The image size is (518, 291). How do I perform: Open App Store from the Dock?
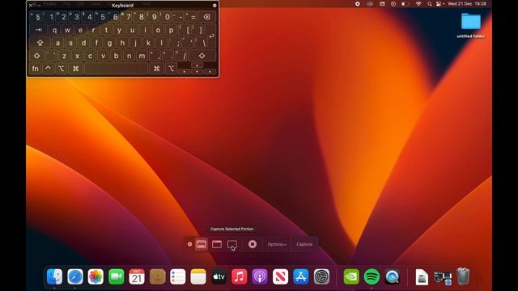pyautogui.click(x=300, y=276)
